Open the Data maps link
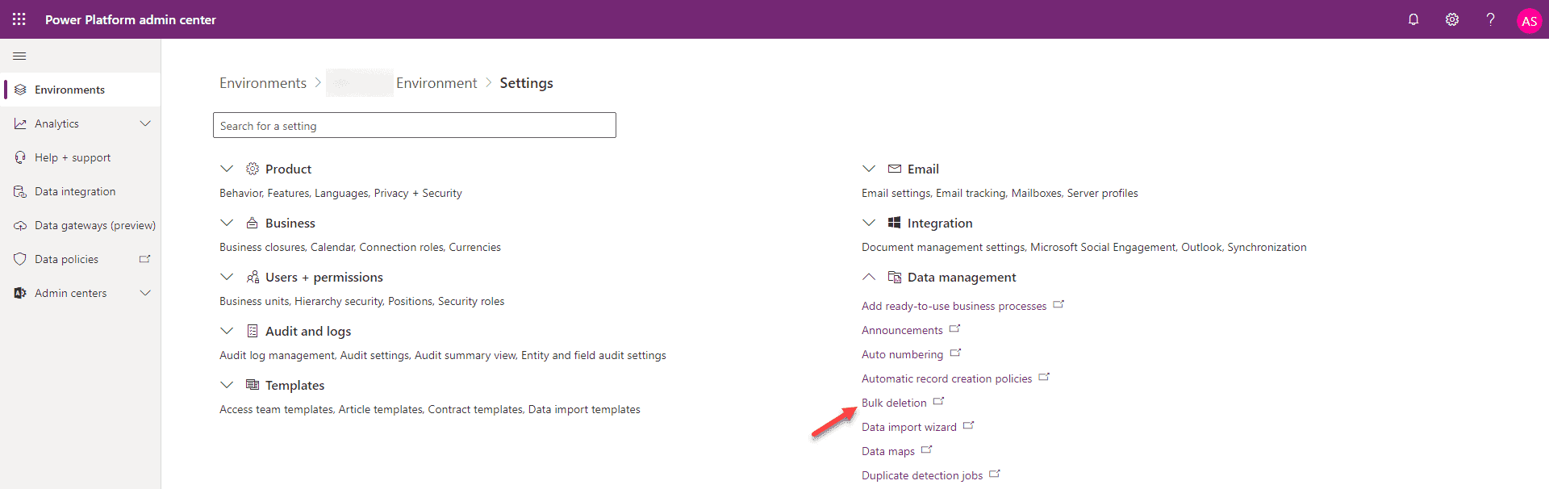 coord(888,451)
